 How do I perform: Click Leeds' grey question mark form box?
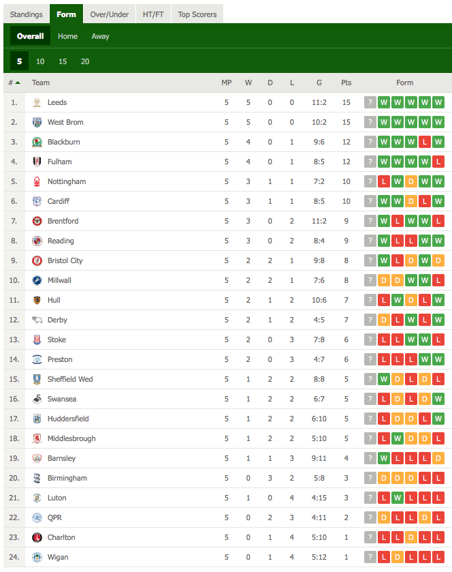[370, 102]
